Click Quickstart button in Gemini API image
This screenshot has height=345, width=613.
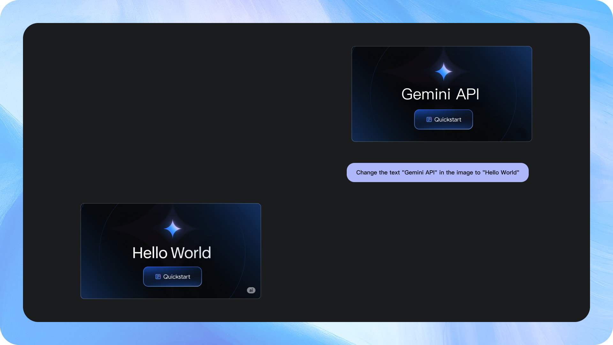443,119
